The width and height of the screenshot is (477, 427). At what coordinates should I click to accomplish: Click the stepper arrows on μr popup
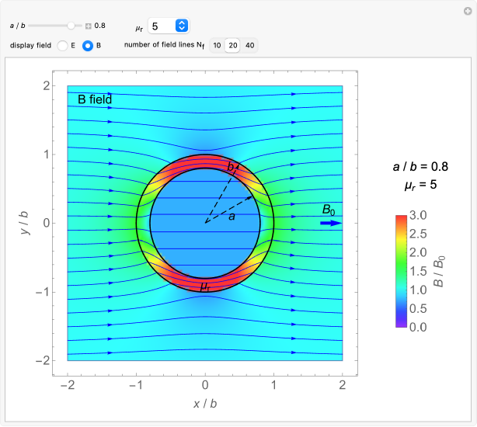point(181,26)
